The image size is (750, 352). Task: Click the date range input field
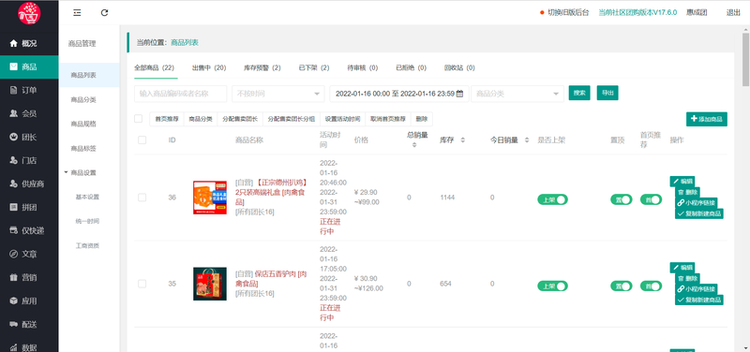click(399, 94)
